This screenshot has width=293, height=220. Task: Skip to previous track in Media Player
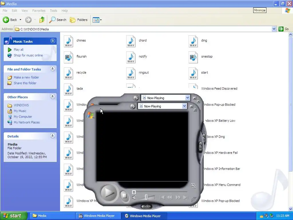pyautogui.click(x=163, y=197)
